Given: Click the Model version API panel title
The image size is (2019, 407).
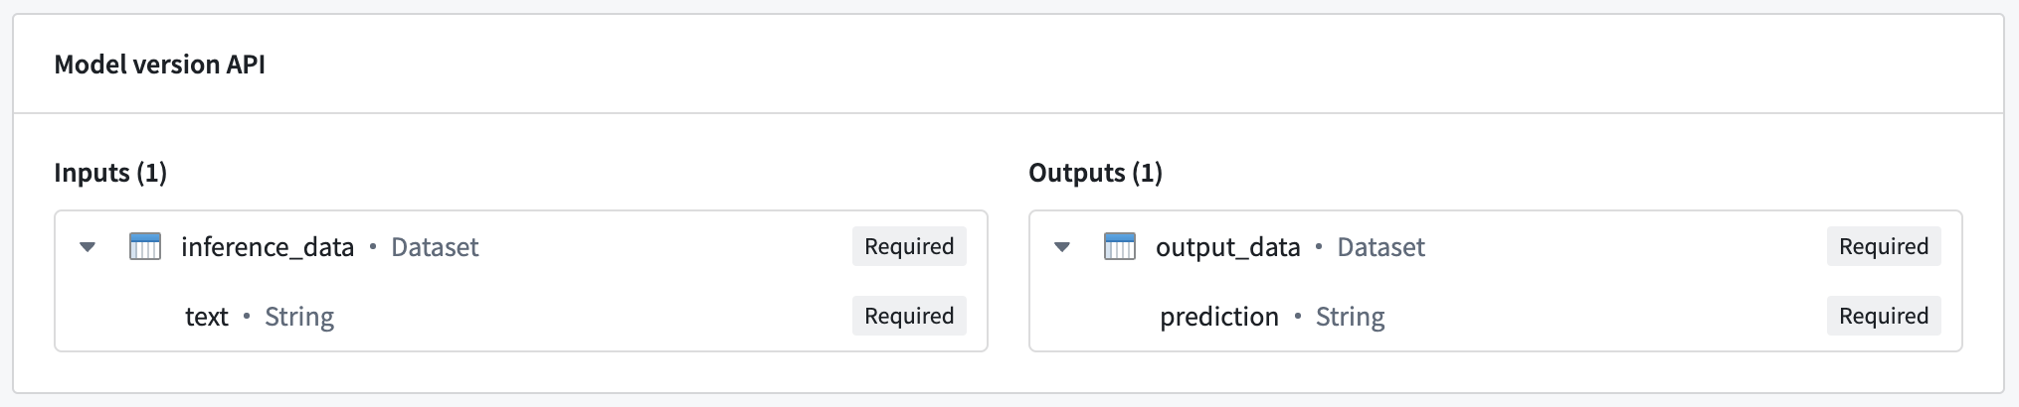Looking at the screenshot, I should point(159,65).
